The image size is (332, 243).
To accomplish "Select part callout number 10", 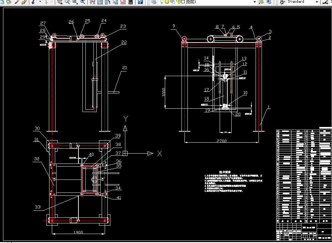I will pos(245,93).
